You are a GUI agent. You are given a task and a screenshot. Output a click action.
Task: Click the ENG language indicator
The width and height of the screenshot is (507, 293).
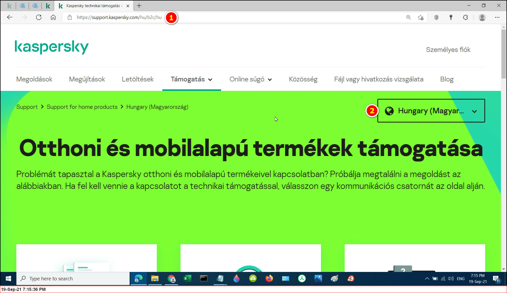[461, 279]
